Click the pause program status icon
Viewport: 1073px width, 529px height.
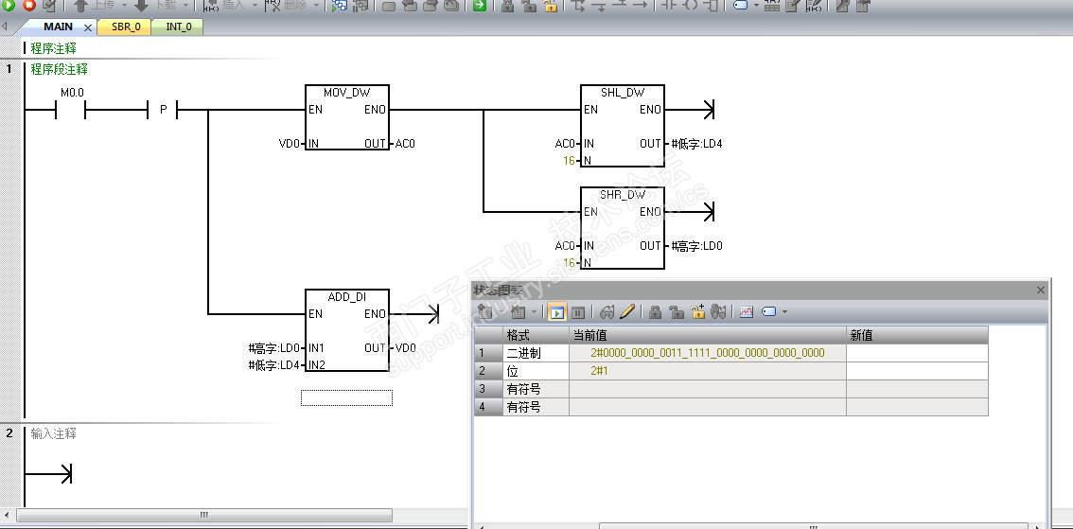[x=360, y=6]
